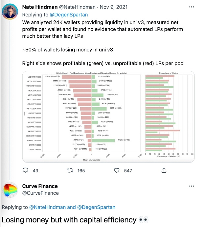Screen dimensions: 205x227
Task: Click the @CurveFinance handle
Action: (40, 193)
